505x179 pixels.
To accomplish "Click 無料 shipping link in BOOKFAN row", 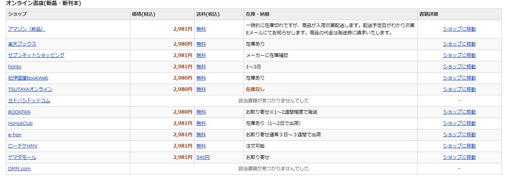I will pos(201,112).
